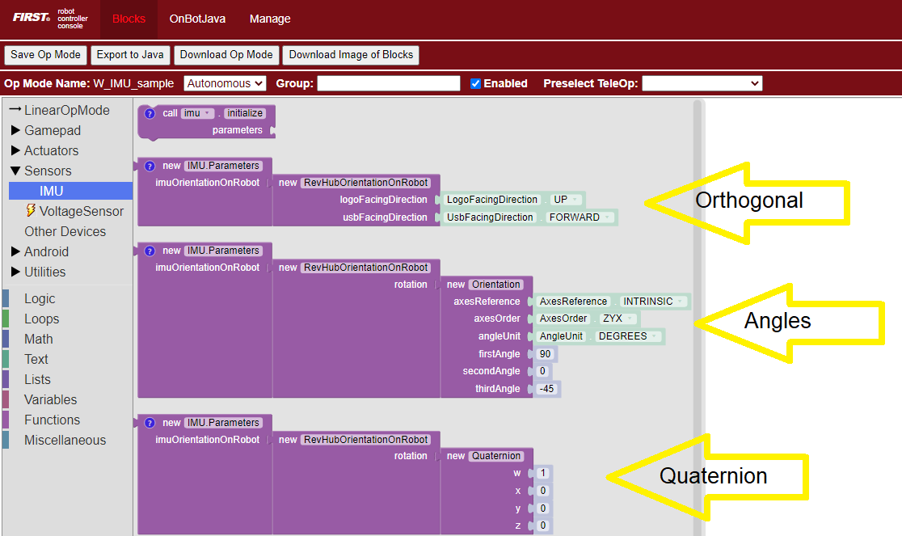Select the Logic category color bar
Screen dimensions: 902x536
click(6, 298)
